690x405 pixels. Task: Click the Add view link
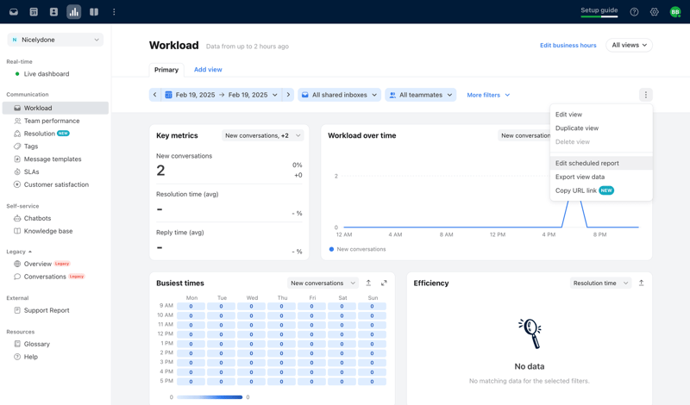click(x=208, y=70)
